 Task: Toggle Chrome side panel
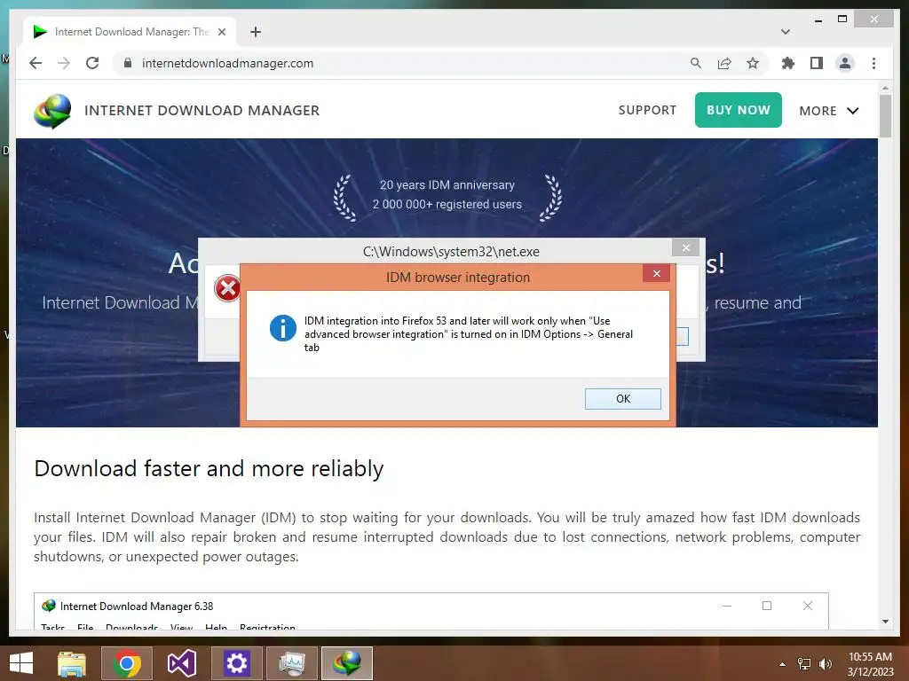pos(817,63)
